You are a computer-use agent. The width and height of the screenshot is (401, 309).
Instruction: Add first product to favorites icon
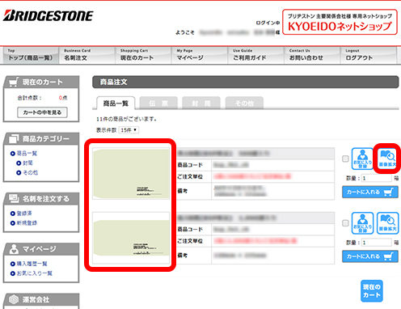[x=362, y=159]
